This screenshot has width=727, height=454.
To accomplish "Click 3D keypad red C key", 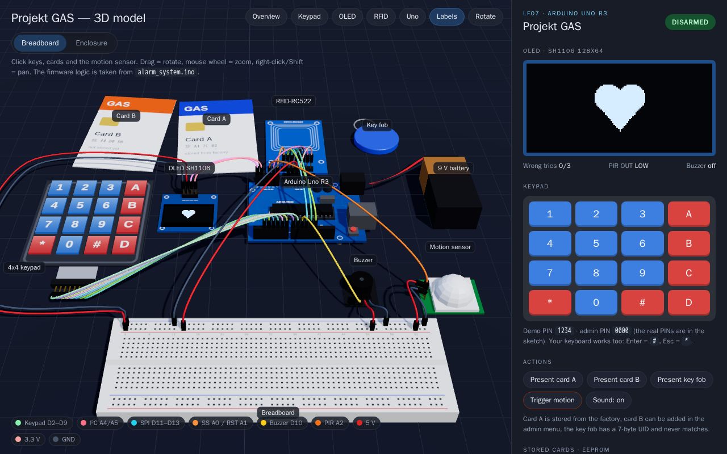I will pos(128,224).
